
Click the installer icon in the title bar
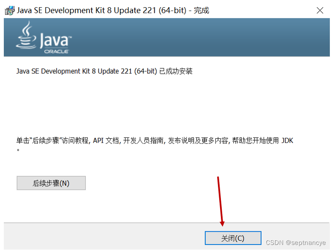click(x=10, y=10)
